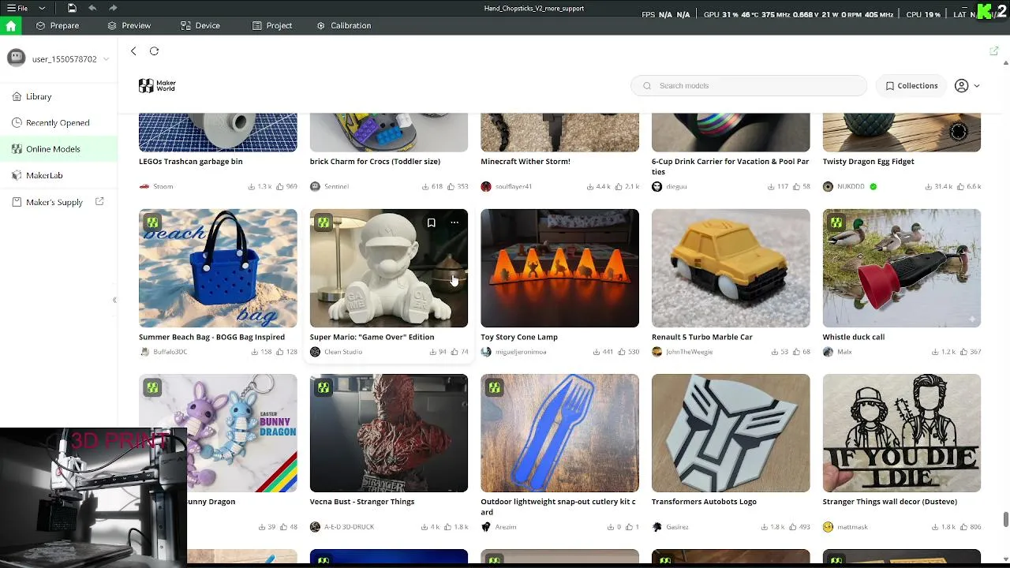
Task: Switch to the Device tab
Action: point(200,25)
